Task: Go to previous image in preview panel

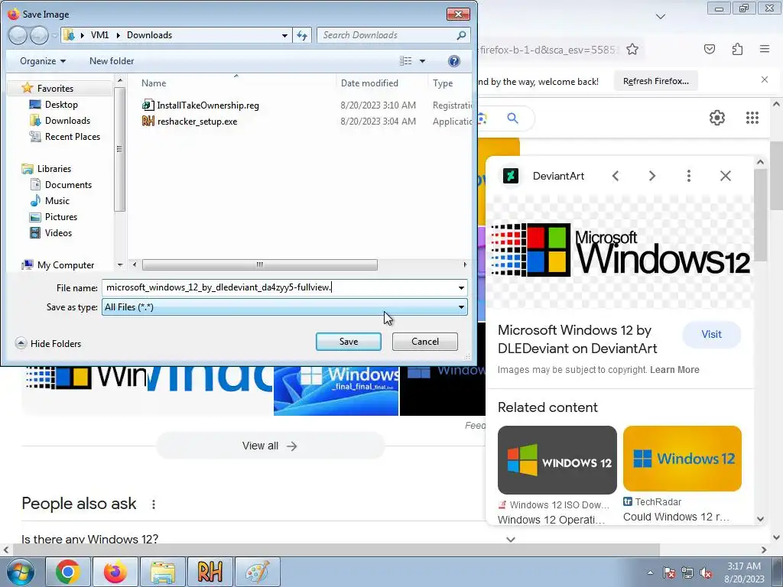Action: pos(616,176)
